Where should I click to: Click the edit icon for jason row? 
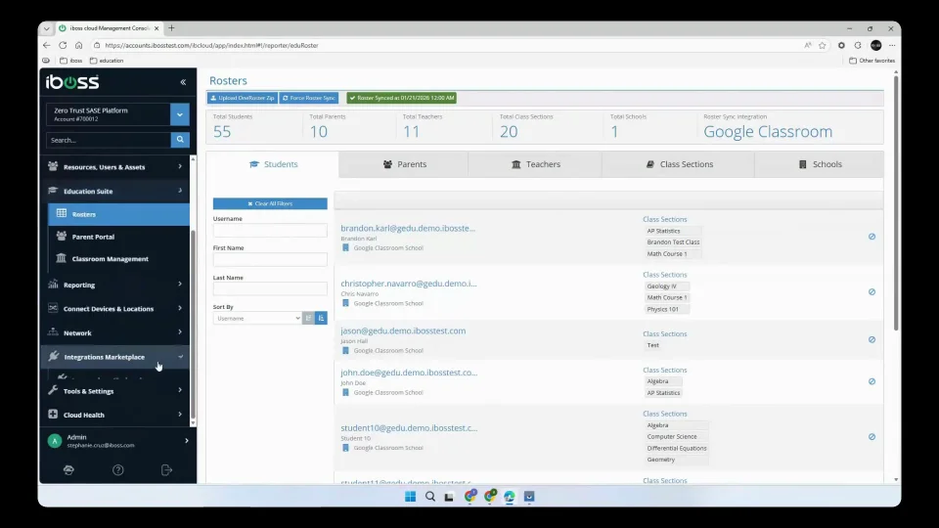[872, 339]
